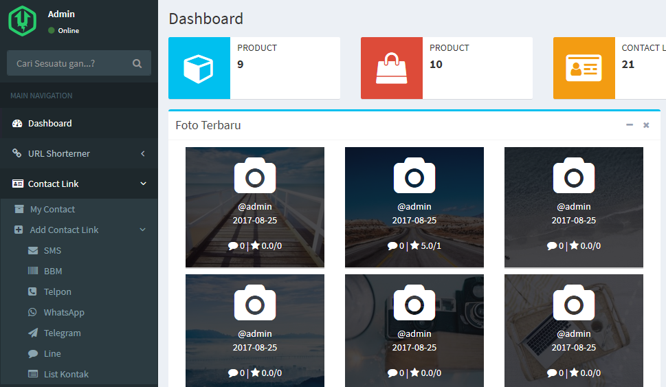
Task: Expand the URL Shorterner menu
Action: (x=79, y=153)
